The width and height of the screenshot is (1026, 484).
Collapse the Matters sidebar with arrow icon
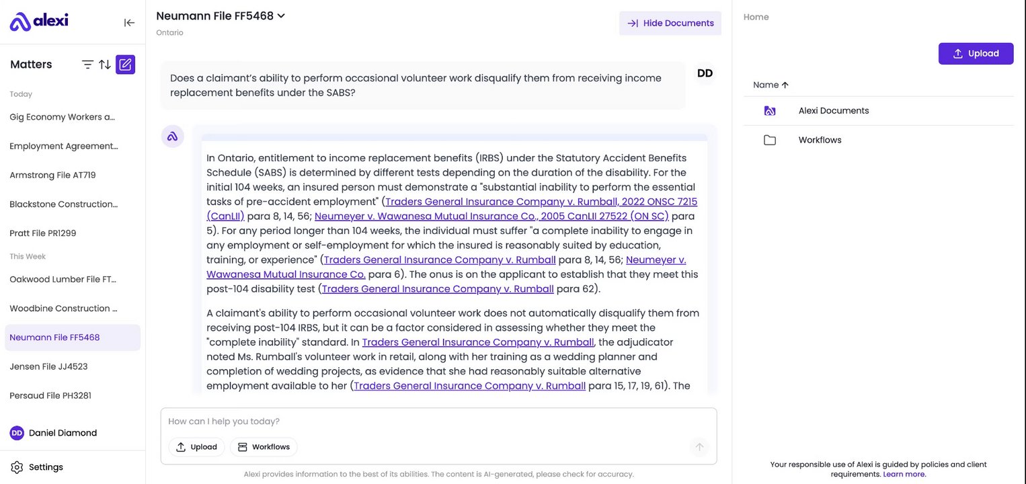click(x=129, y=23)
